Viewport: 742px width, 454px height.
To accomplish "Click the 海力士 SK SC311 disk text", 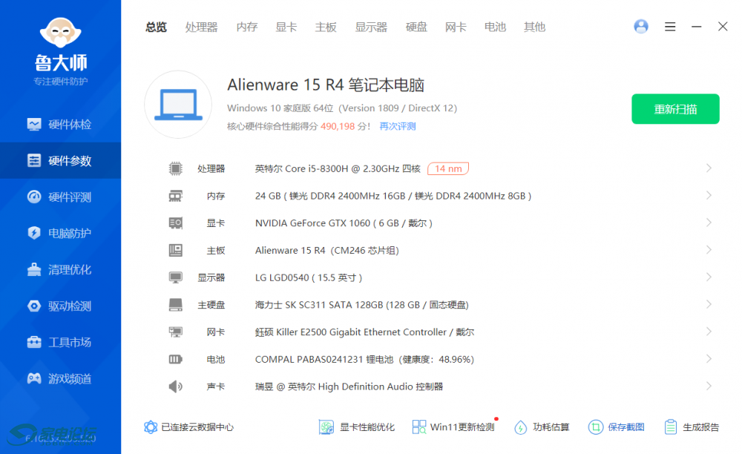I will tap(362, 305).
